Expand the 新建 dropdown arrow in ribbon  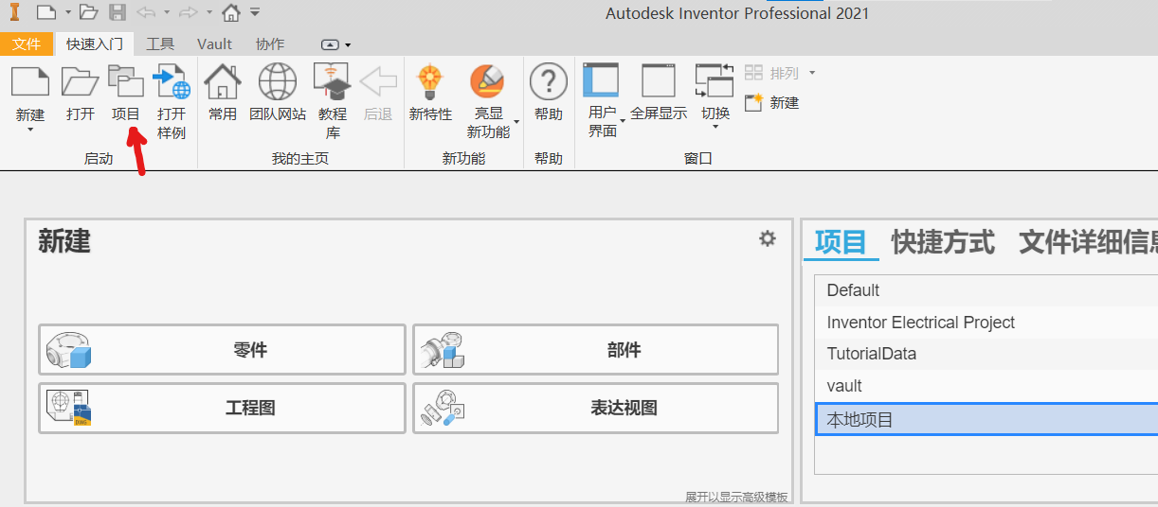click(29, 131)
